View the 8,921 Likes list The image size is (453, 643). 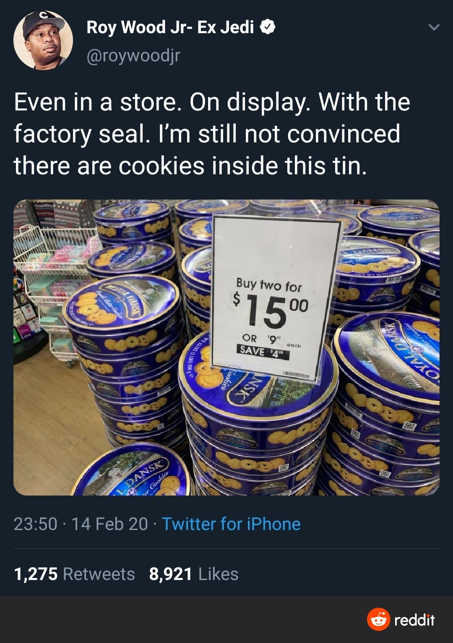pos(194,574)
